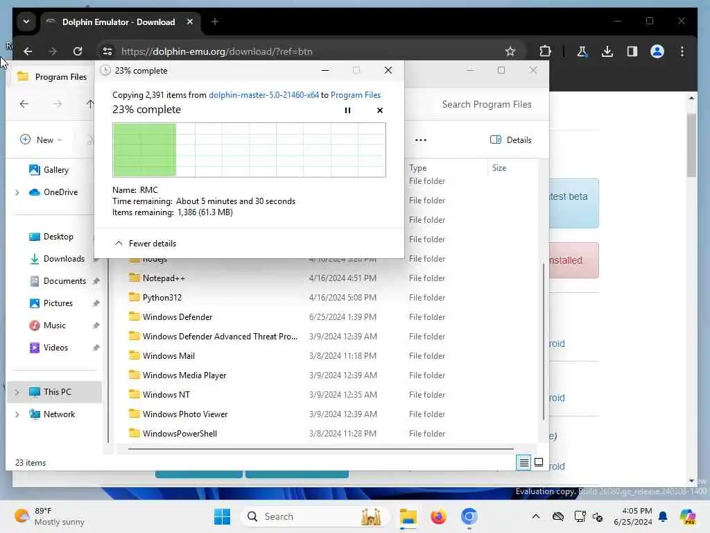Open weather widget showing 89°F
Image resolution: width=710 pixels, height=533 pixels.
coord(49,516)
